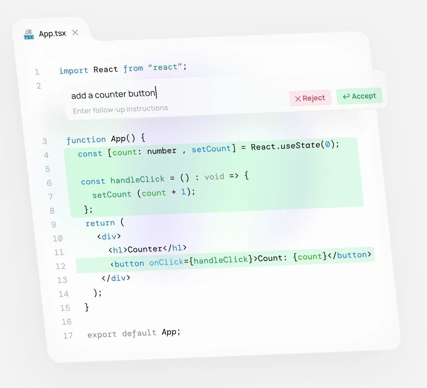Click line number 9 in the gutter

[x=54, y=225]
